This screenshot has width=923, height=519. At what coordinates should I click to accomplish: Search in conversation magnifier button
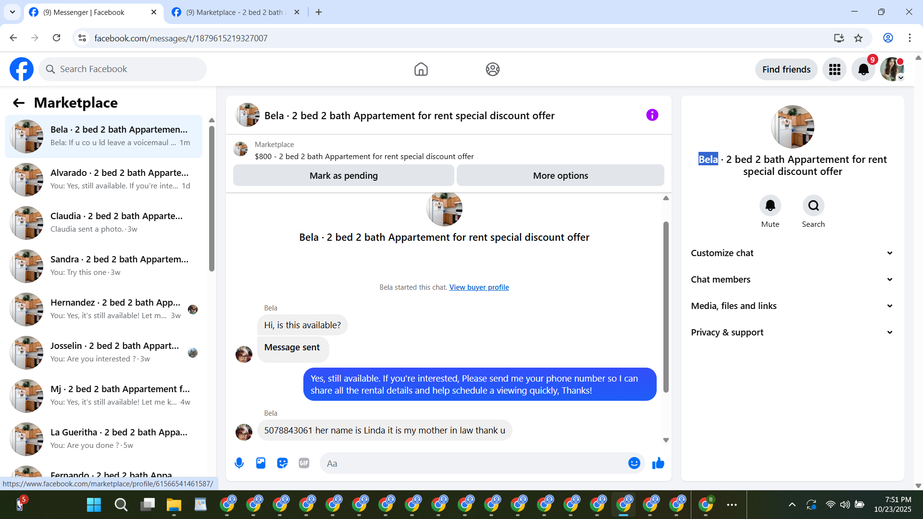point(813,206)
